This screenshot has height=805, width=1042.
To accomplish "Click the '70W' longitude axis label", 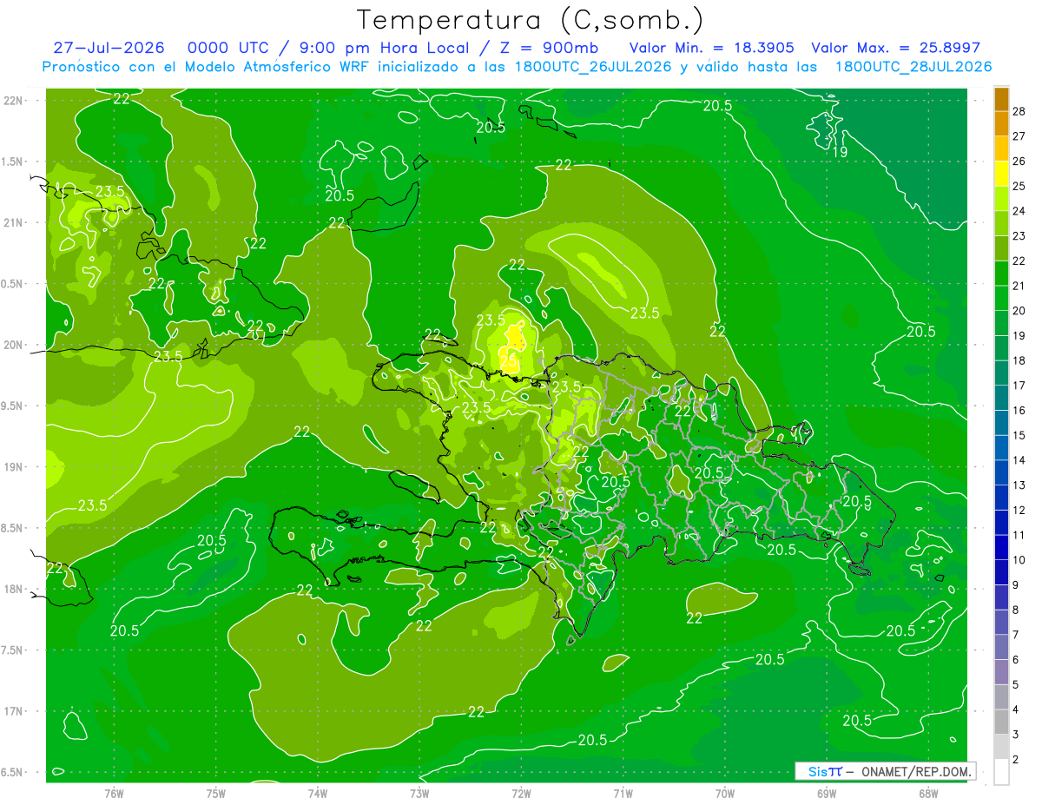I will (x=724, y=793).
